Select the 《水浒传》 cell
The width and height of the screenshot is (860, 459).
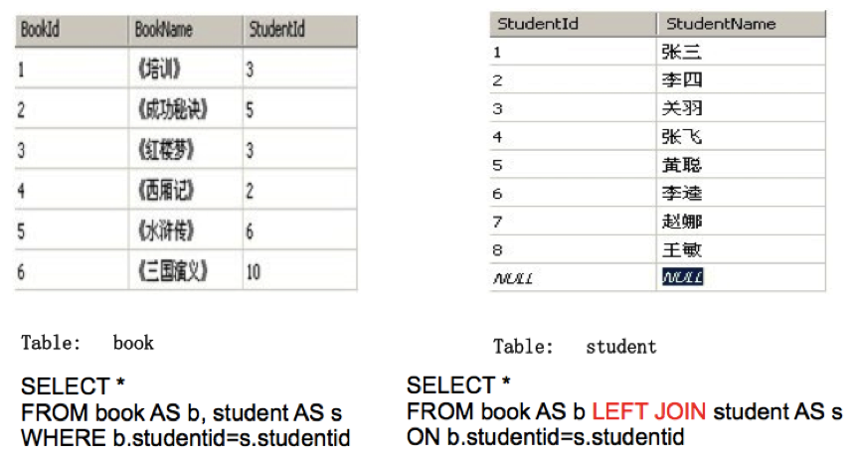165,230
